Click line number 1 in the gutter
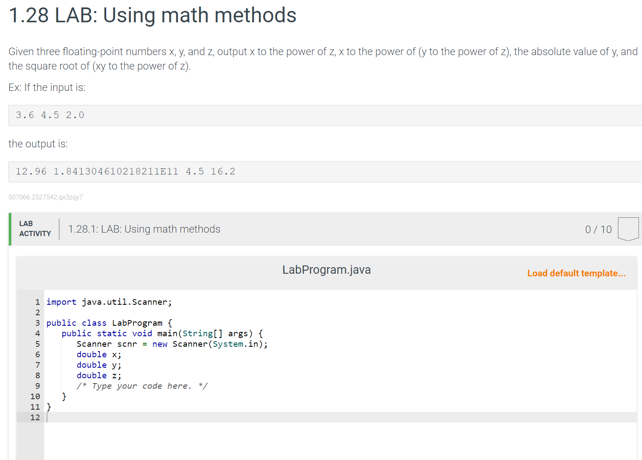 38,302
